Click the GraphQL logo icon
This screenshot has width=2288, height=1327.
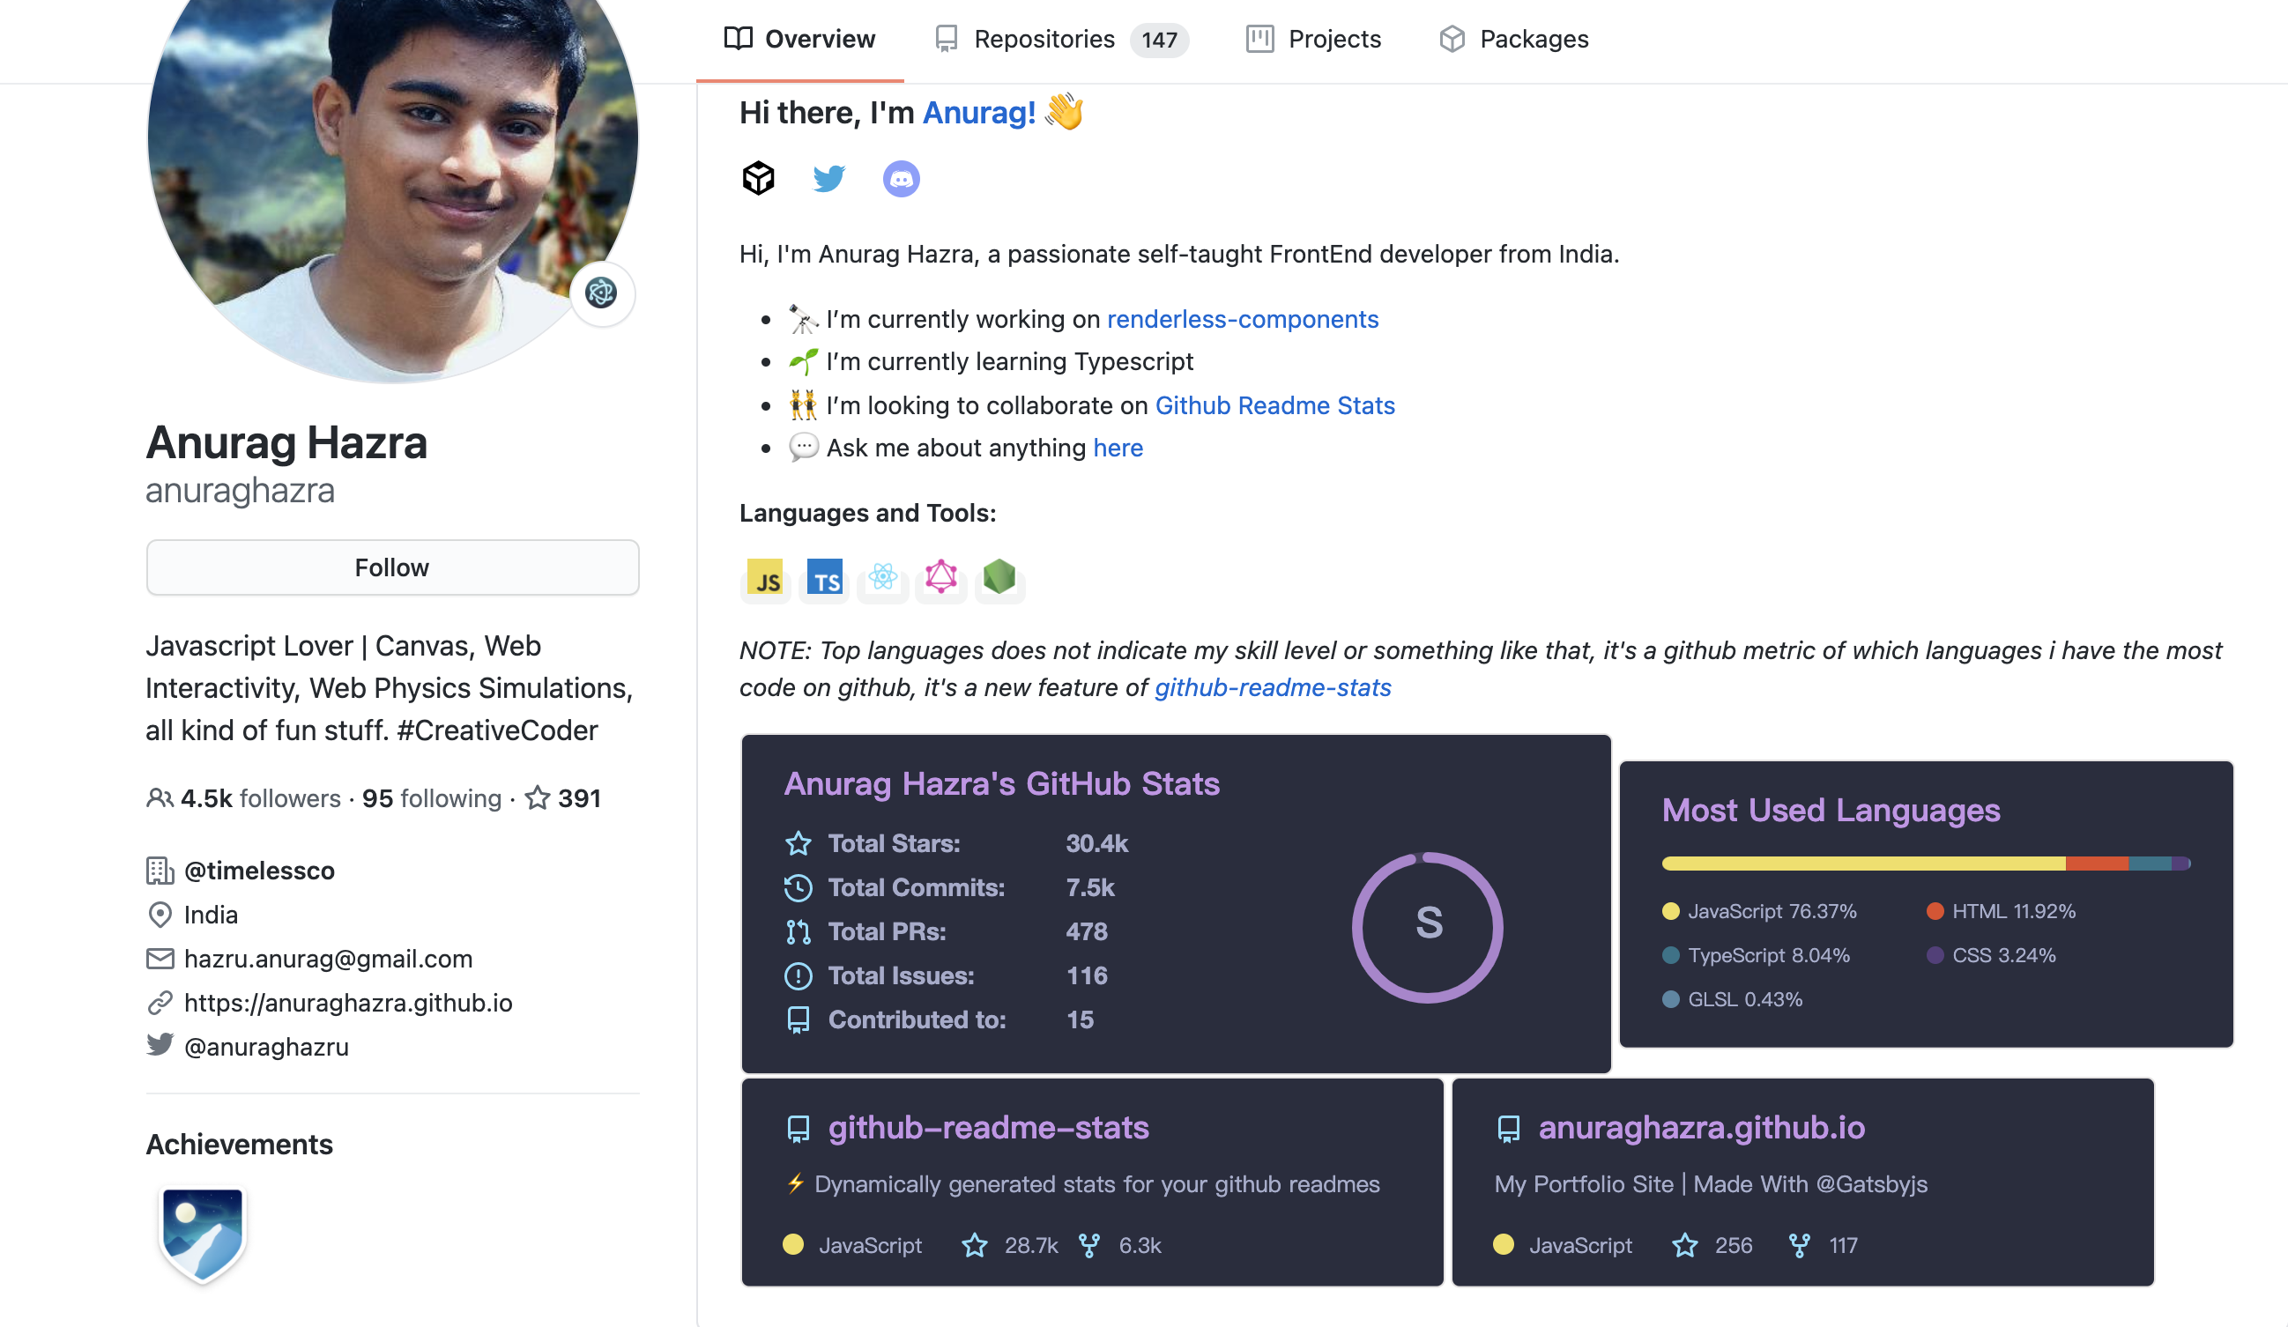940,577
